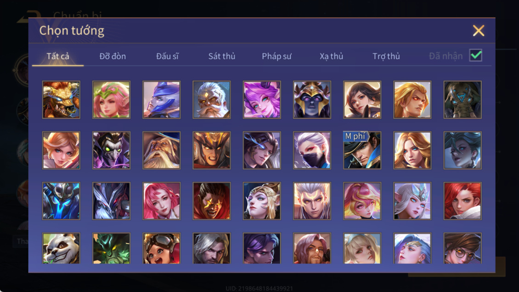The width and height of the screenshot is (519, 292).
Task: Toggle the 'Đã nhận' checkbox
Action: (476, 55)
